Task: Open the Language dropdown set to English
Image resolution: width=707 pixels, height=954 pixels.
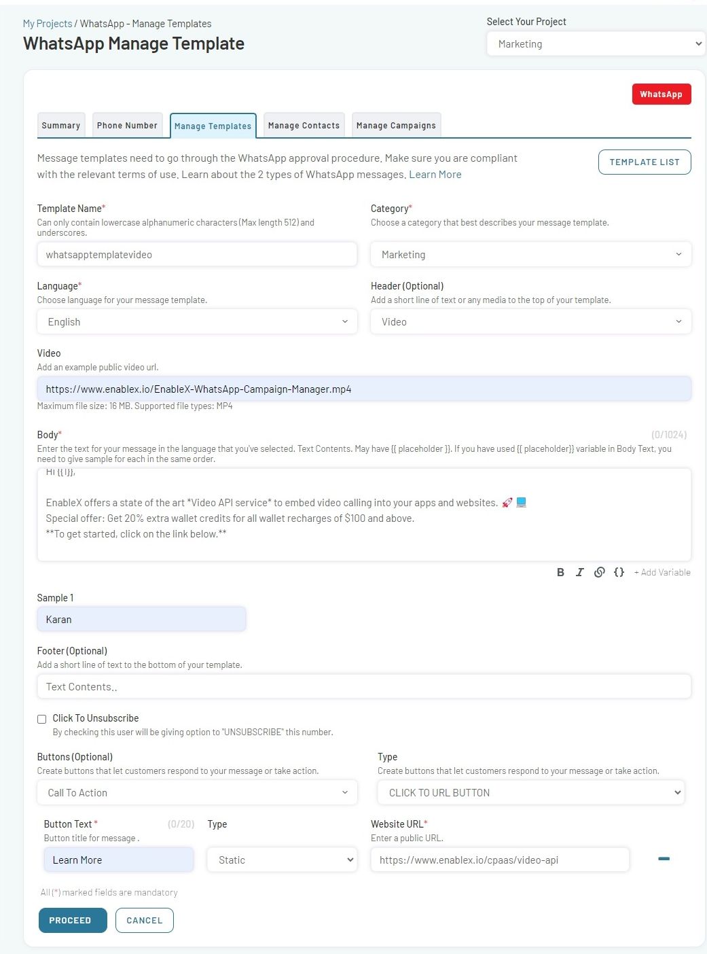Action: point(197,322)
